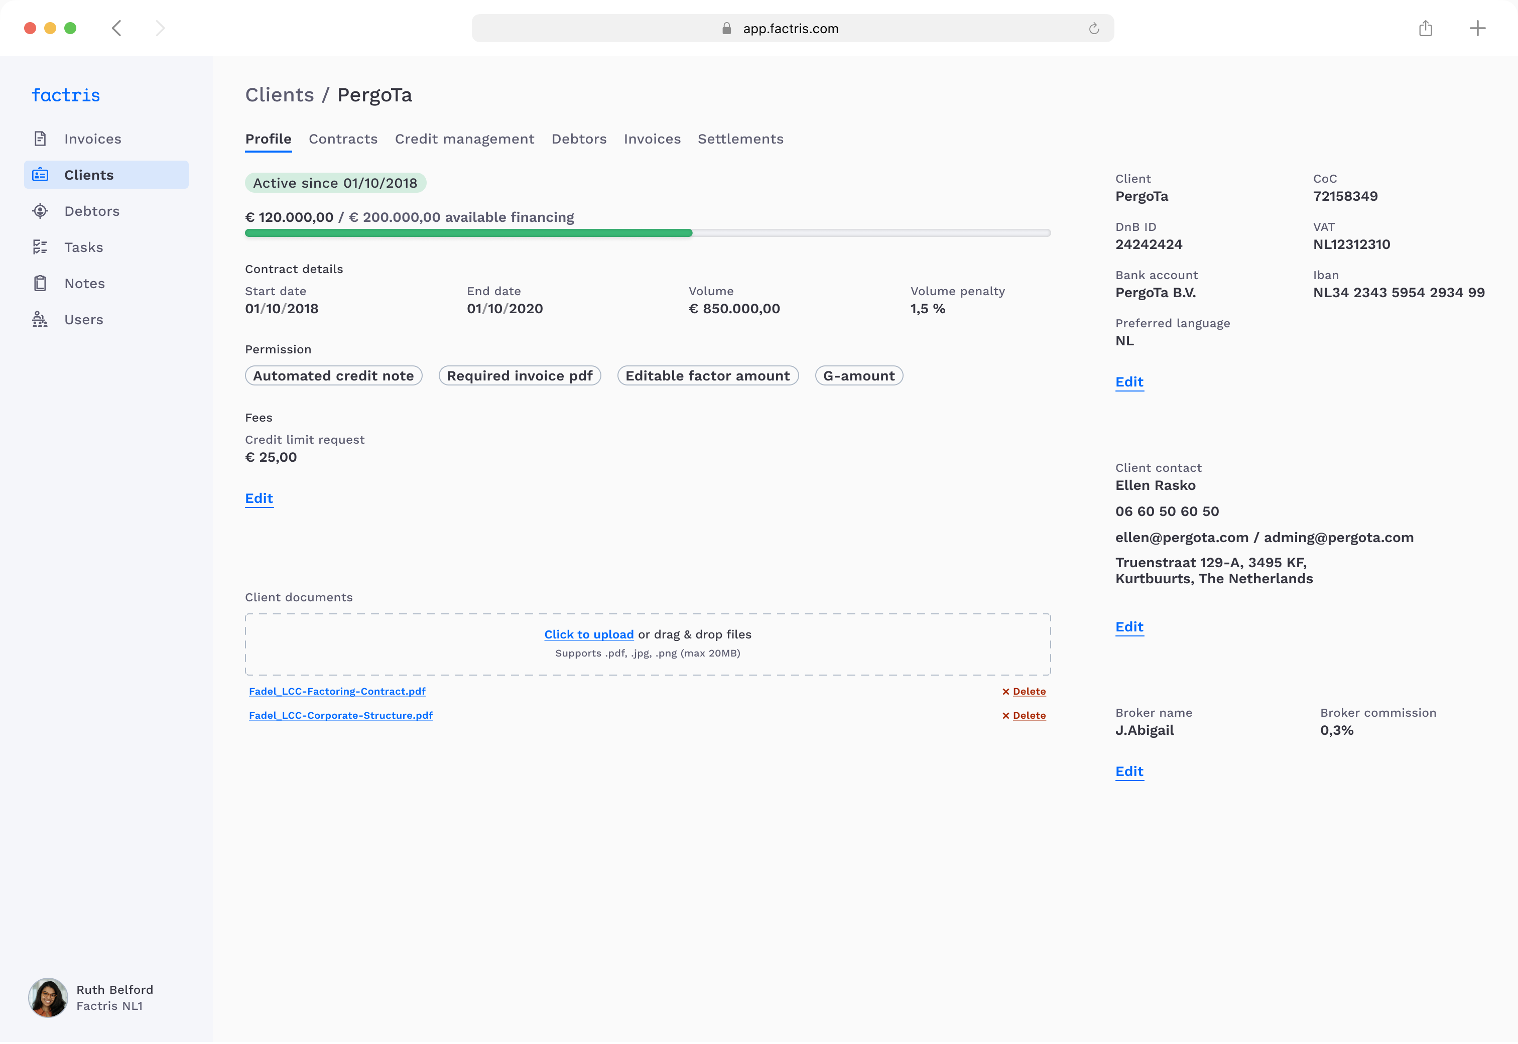Switch to the Credit management tab
Viewport: 1518px width, 1044px height.
(464, 139)
